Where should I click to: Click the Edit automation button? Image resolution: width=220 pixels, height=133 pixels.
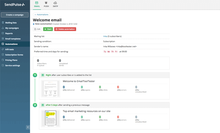(x=37, y=29)
